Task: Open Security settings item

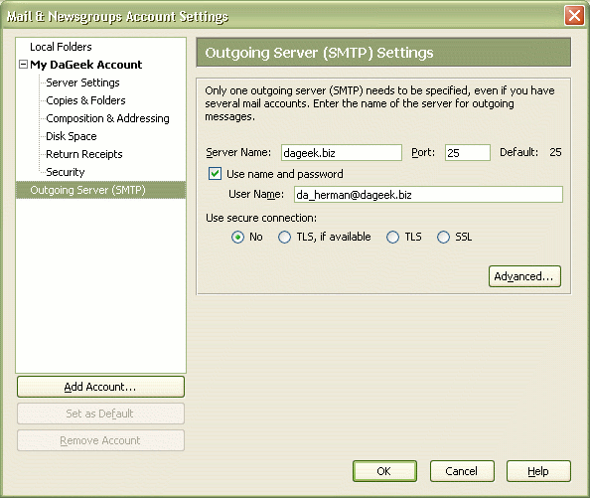Action: 66,172
